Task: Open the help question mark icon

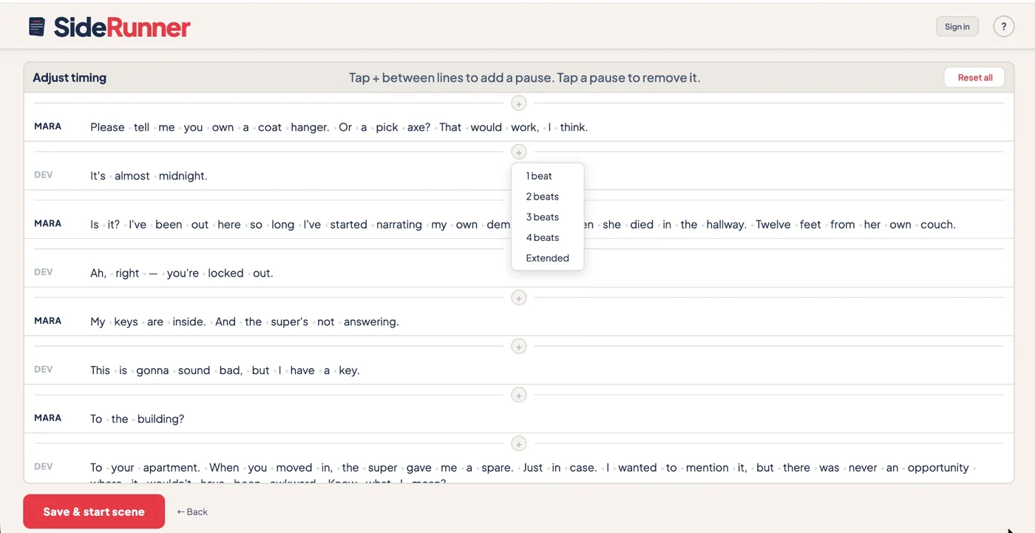Action: 1003,27
